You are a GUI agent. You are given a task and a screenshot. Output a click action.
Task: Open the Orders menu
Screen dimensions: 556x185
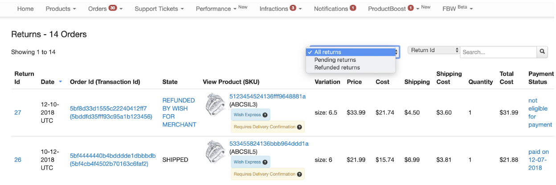coord(105,8)
